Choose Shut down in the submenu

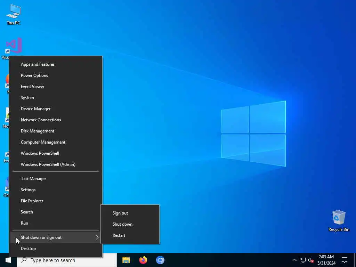point(130,224)
